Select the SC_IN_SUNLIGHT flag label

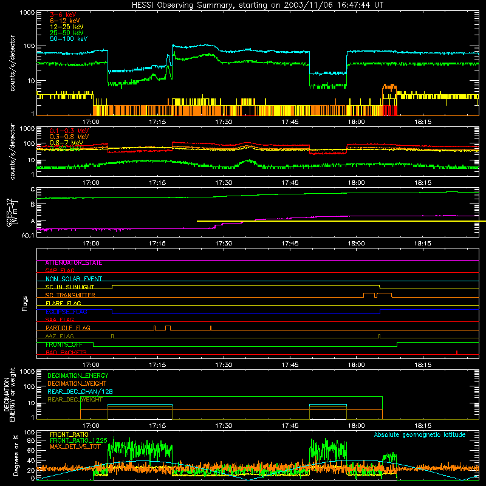(70, 287)
